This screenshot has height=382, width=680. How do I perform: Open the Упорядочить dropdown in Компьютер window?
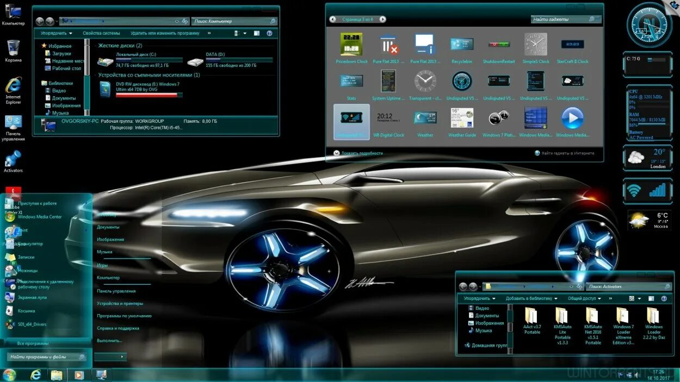pos(57,33)
